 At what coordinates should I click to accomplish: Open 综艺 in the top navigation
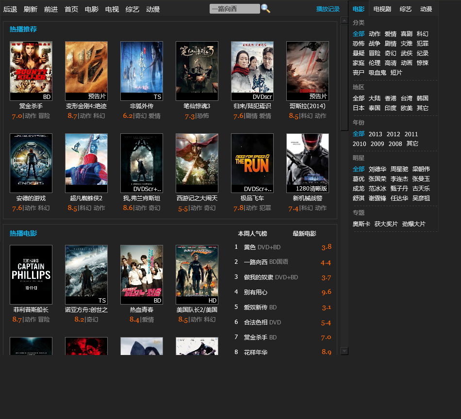pyautogui.click(x=132, y=9)
